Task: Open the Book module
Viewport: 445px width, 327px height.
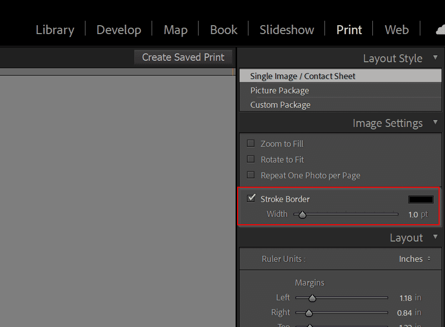Action: pyautogui.click(x=223, y=30)
